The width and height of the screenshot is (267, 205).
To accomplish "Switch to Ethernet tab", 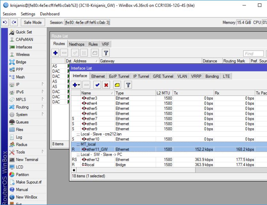I will [98, 76].
